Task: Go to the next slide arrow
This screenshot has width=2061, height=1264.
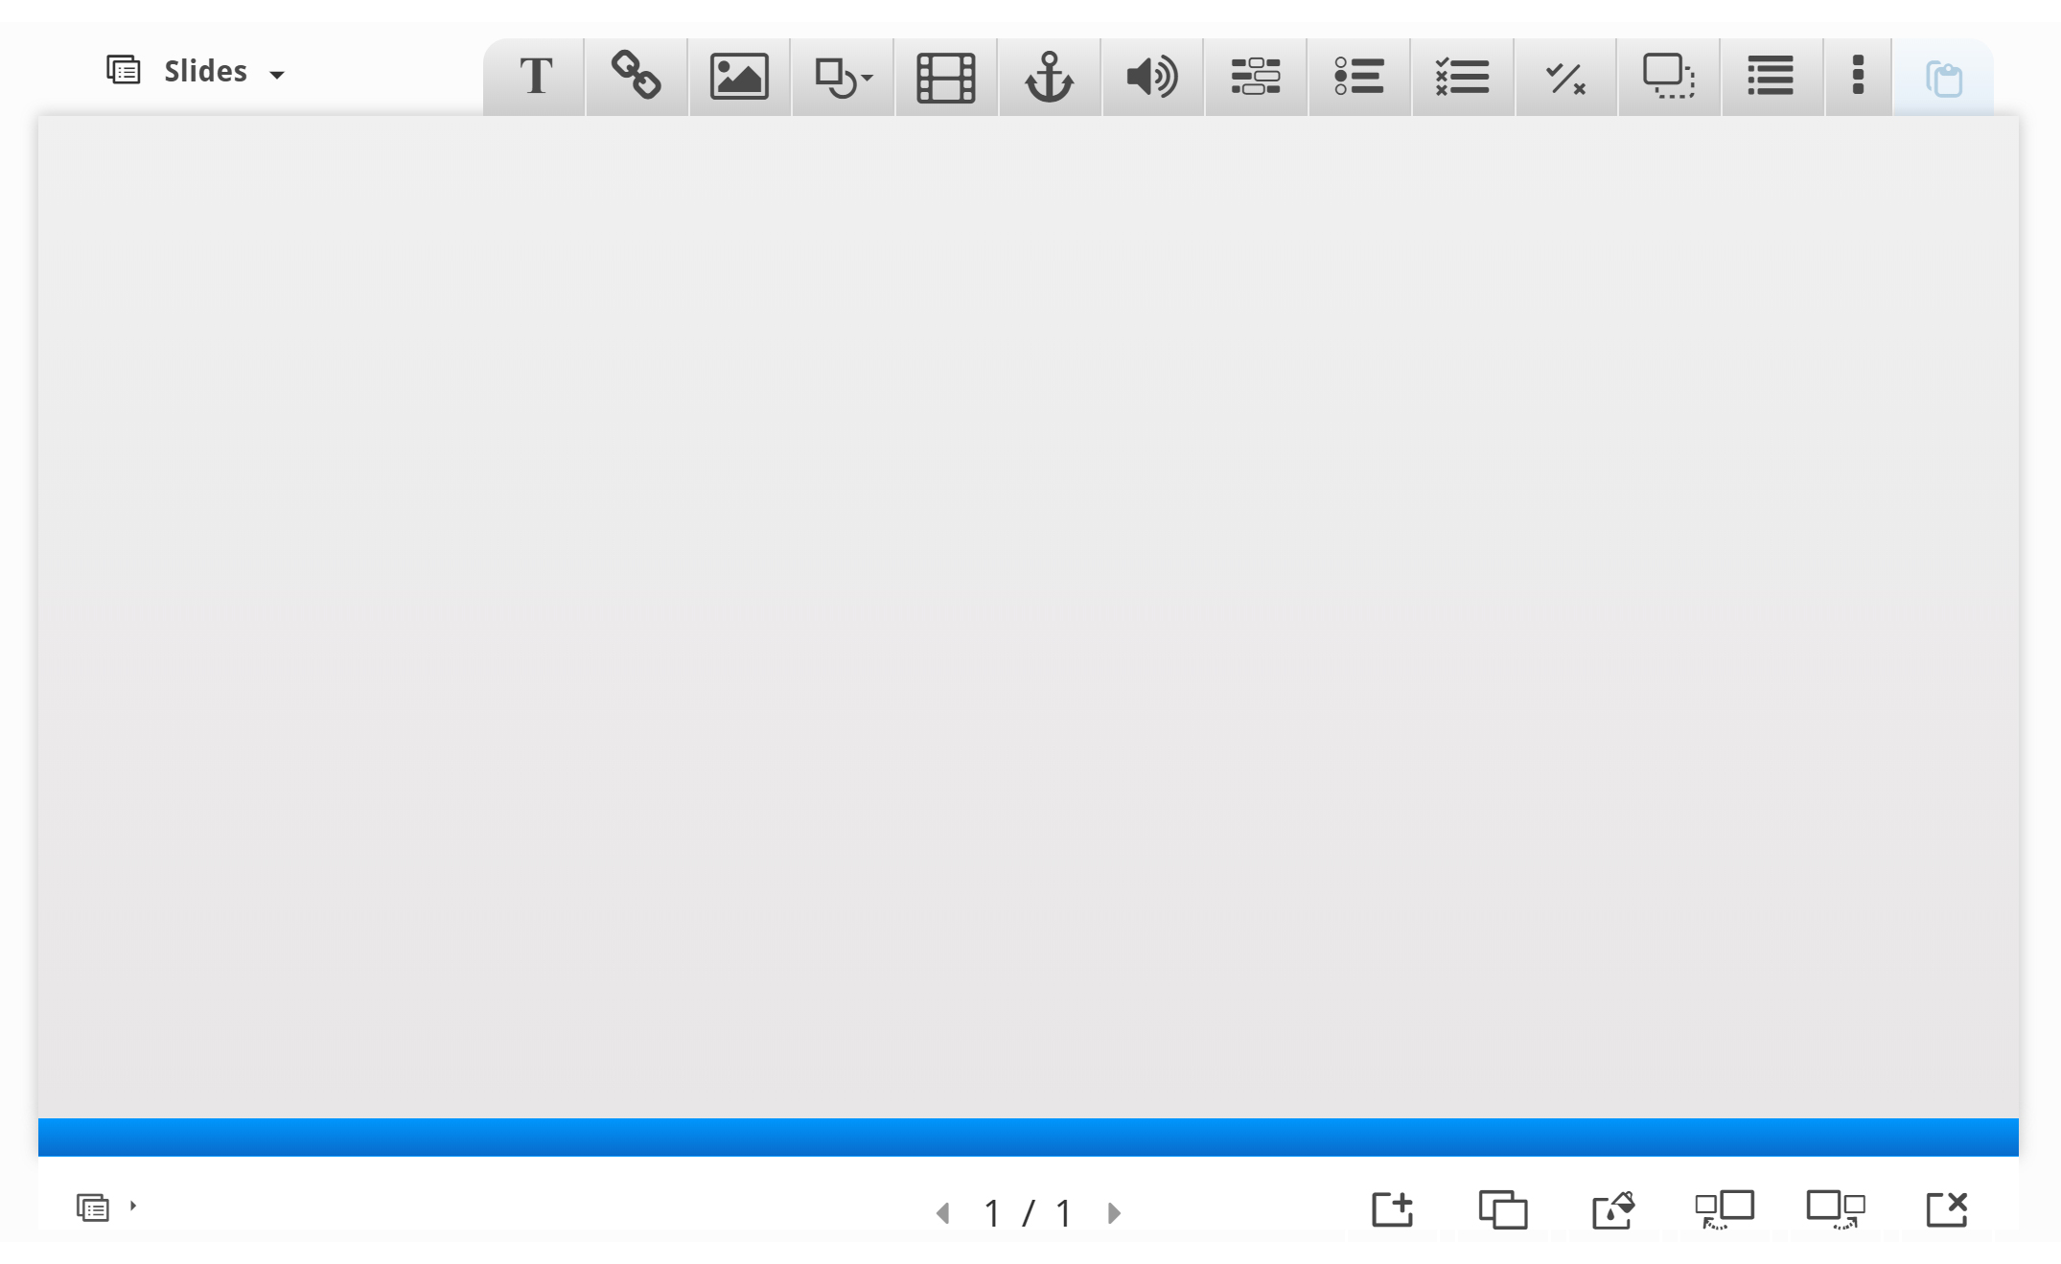Action: (x=1114, y=1213)
